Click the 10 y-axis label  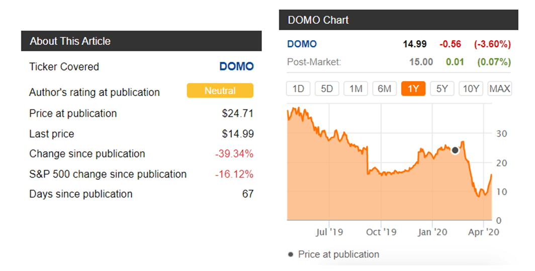point(501,192)
